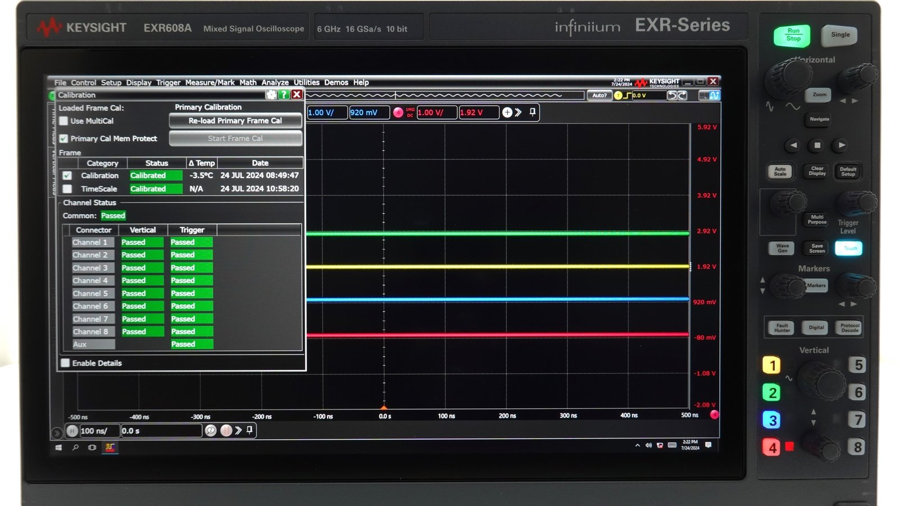Click the waveform view icon at top right
This screenshot has height=506, width=899.
[x=714, y=95]
